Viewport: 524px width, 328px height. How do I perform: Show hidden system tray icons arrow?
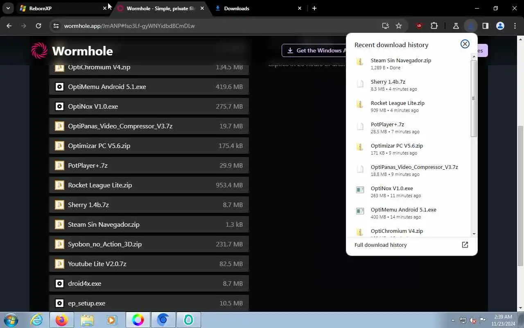(x=453, y=320)
